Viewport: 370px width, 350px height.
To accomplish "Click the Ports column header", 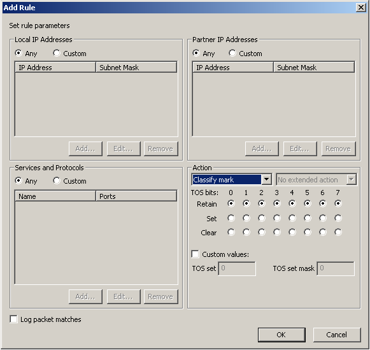I will pyautogui.click(x=136, y=196).
